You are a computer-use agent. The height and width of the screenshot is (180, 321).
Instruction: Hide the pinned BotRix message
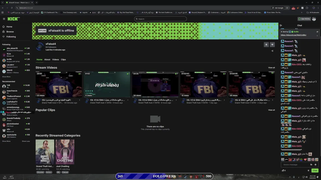coord(317,32)
